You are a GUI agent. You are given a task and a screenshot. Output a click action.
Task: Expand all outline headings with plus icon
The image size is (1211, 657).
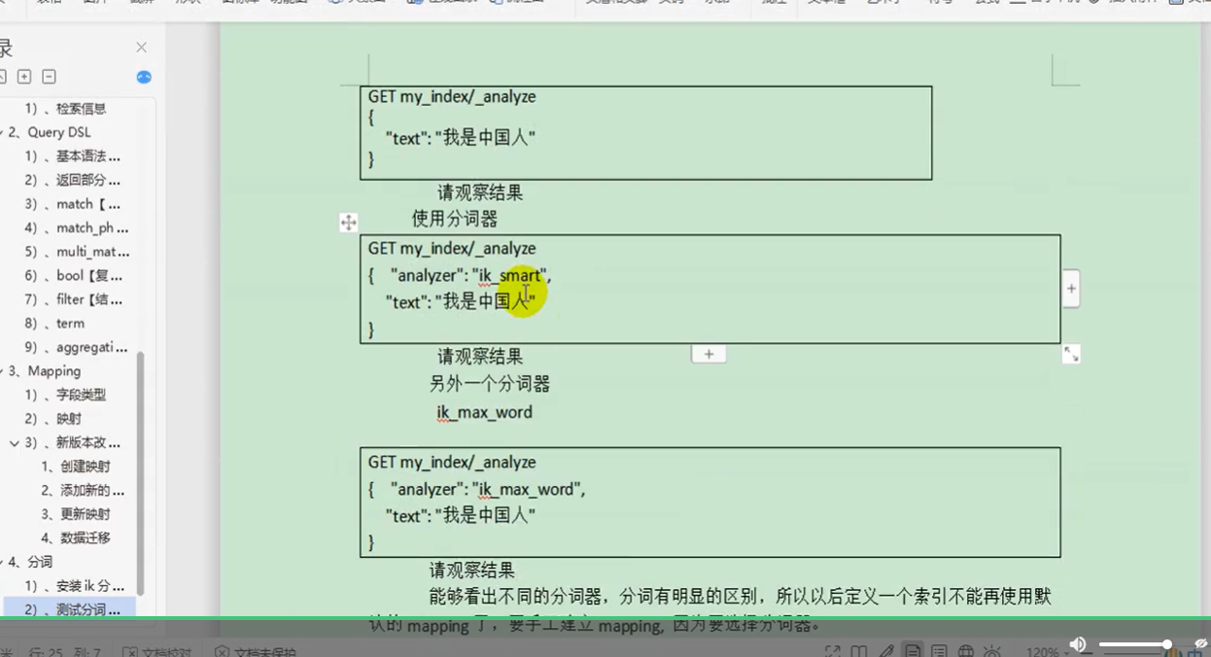click(24, 77)
